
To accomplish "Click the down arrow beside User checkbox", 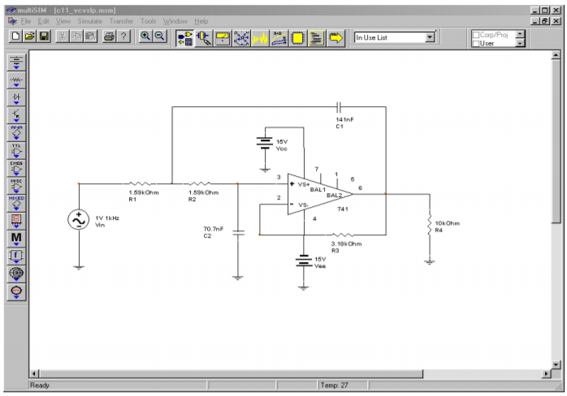I will click(x=521, y=43).
